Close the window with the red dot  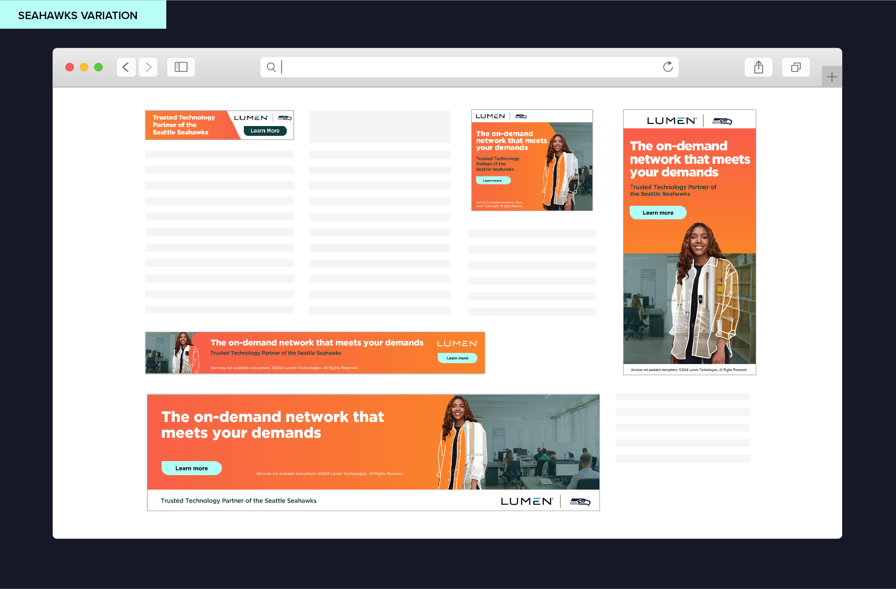click(70, 67)
